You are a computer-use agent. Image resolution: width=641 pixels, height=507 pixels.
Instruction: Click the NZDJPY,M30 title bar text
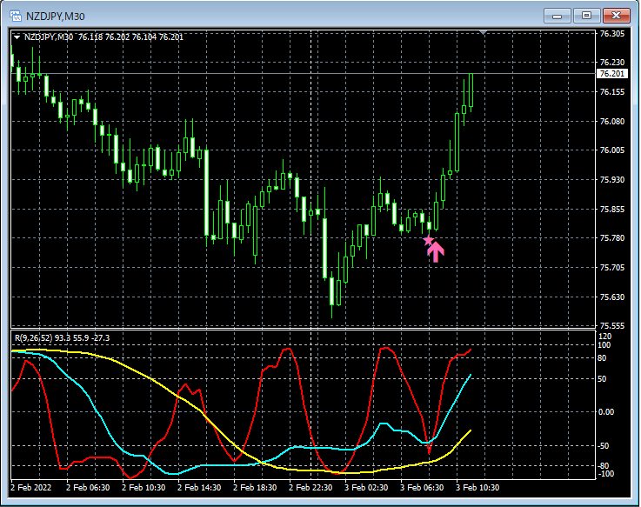click(55, 17)
